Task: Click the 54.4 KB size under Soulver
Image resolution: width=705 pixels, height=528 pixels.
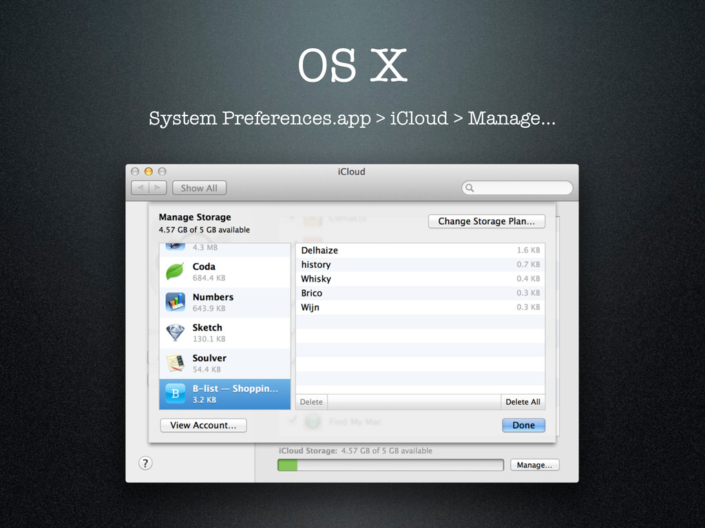Action: (207, 369)
